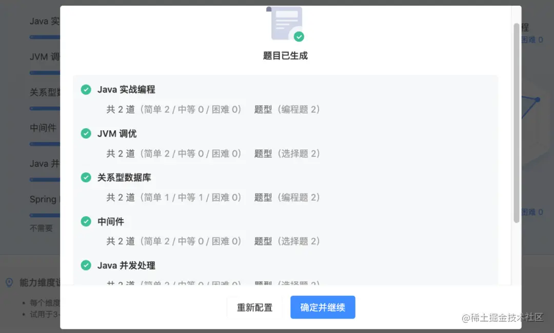This screenshot has width=554, height=333.
Task: Click the green check beside JVM 调优
Action: pos(86,133)
